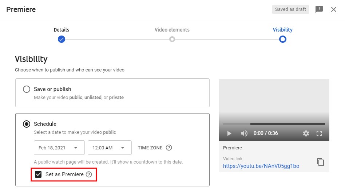Show help for Set as Premiere
This screenshot has height=190, width=345.
click(x=89, y=174)
